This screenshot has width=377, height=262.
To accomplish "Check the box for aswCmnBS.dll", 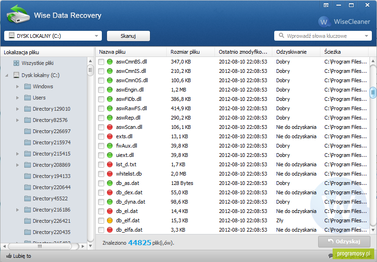I will (x=101, y=62).
